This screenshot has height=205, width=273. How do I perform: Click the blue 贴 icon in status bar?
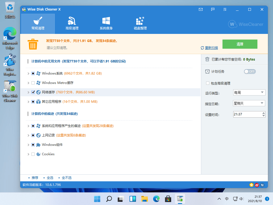click(x=262, y=185)
